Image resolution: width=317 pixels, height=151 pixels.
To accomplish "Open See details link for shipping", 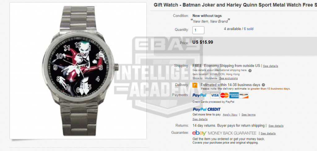I will coord(271,66).
